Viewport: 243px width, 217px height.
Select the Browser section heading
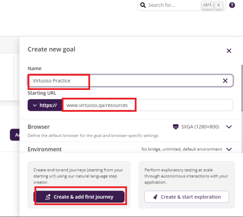(39, 127)
